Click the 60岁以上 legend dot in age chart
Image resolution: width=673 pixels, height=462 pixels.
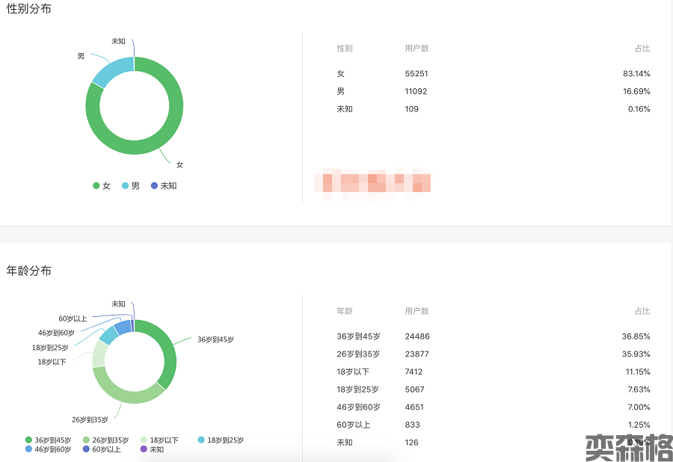(x=87, y=449)
